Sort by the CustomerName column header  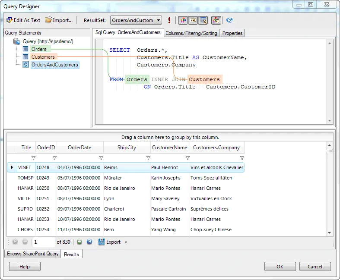click(169, 148)
